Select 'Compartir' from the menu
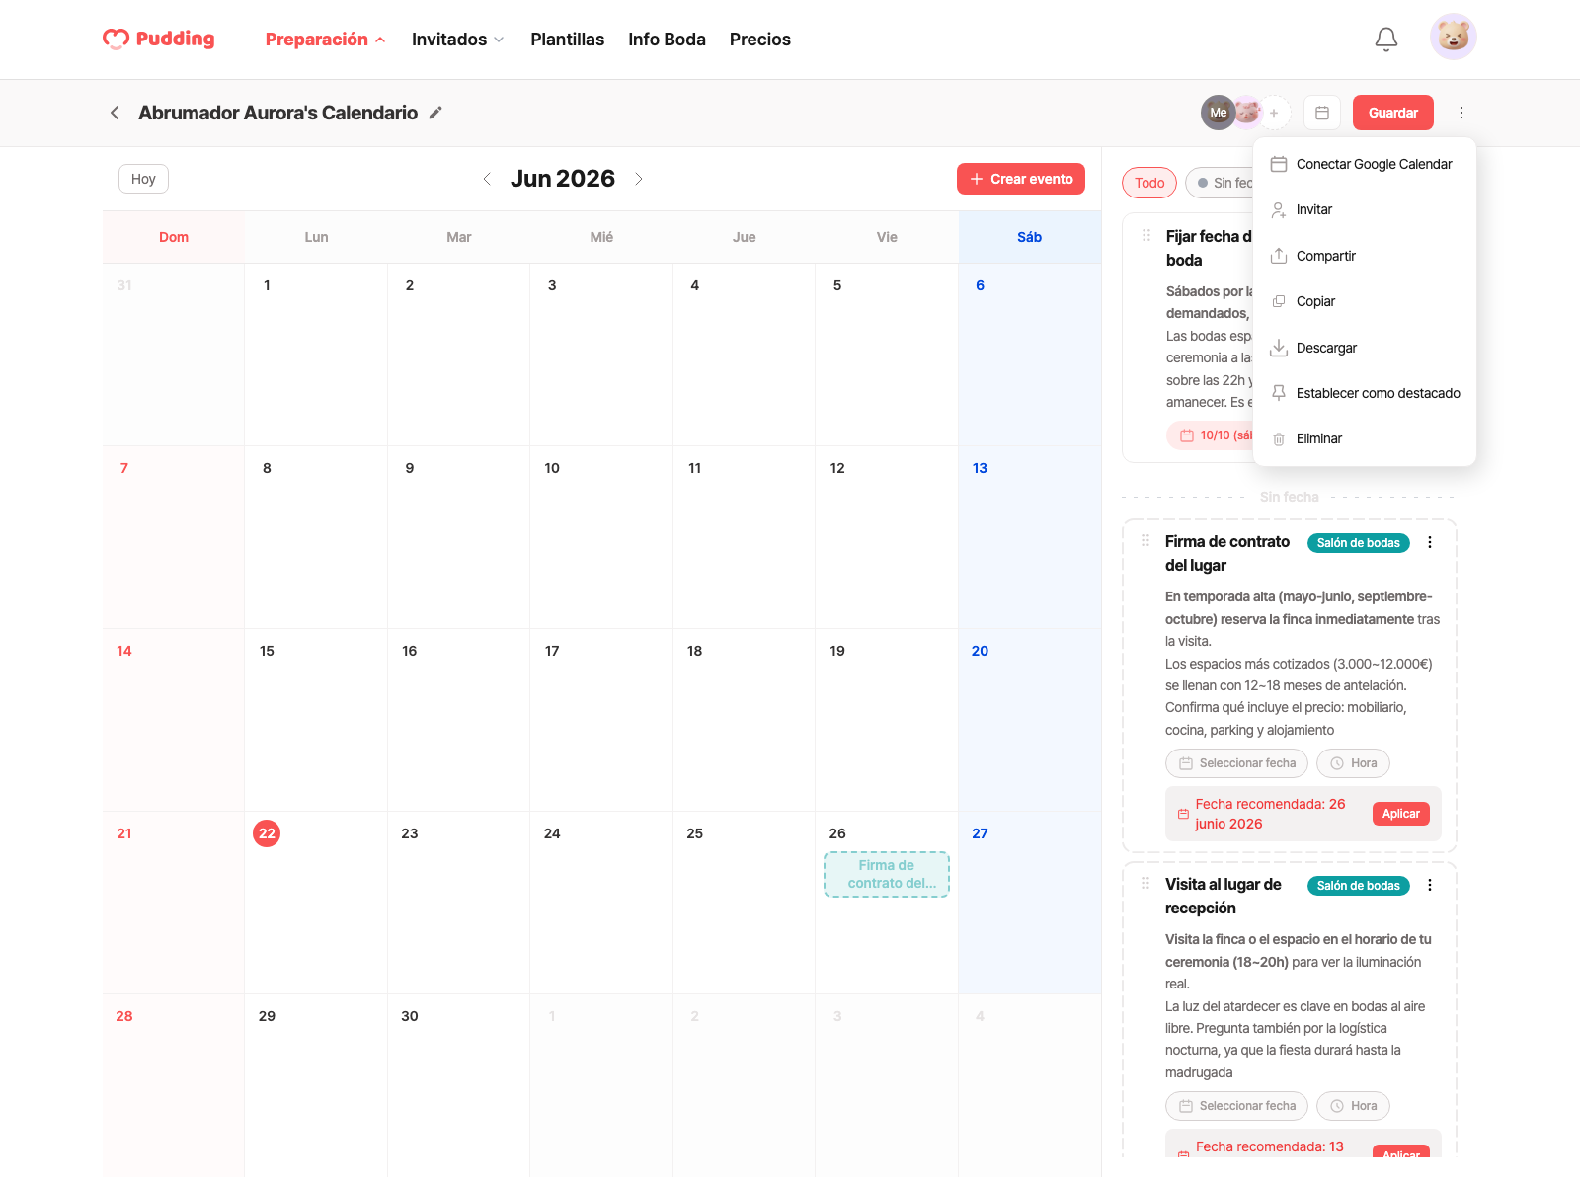This screenshot has width=1580, height=1185. [x=1365, y=256]
